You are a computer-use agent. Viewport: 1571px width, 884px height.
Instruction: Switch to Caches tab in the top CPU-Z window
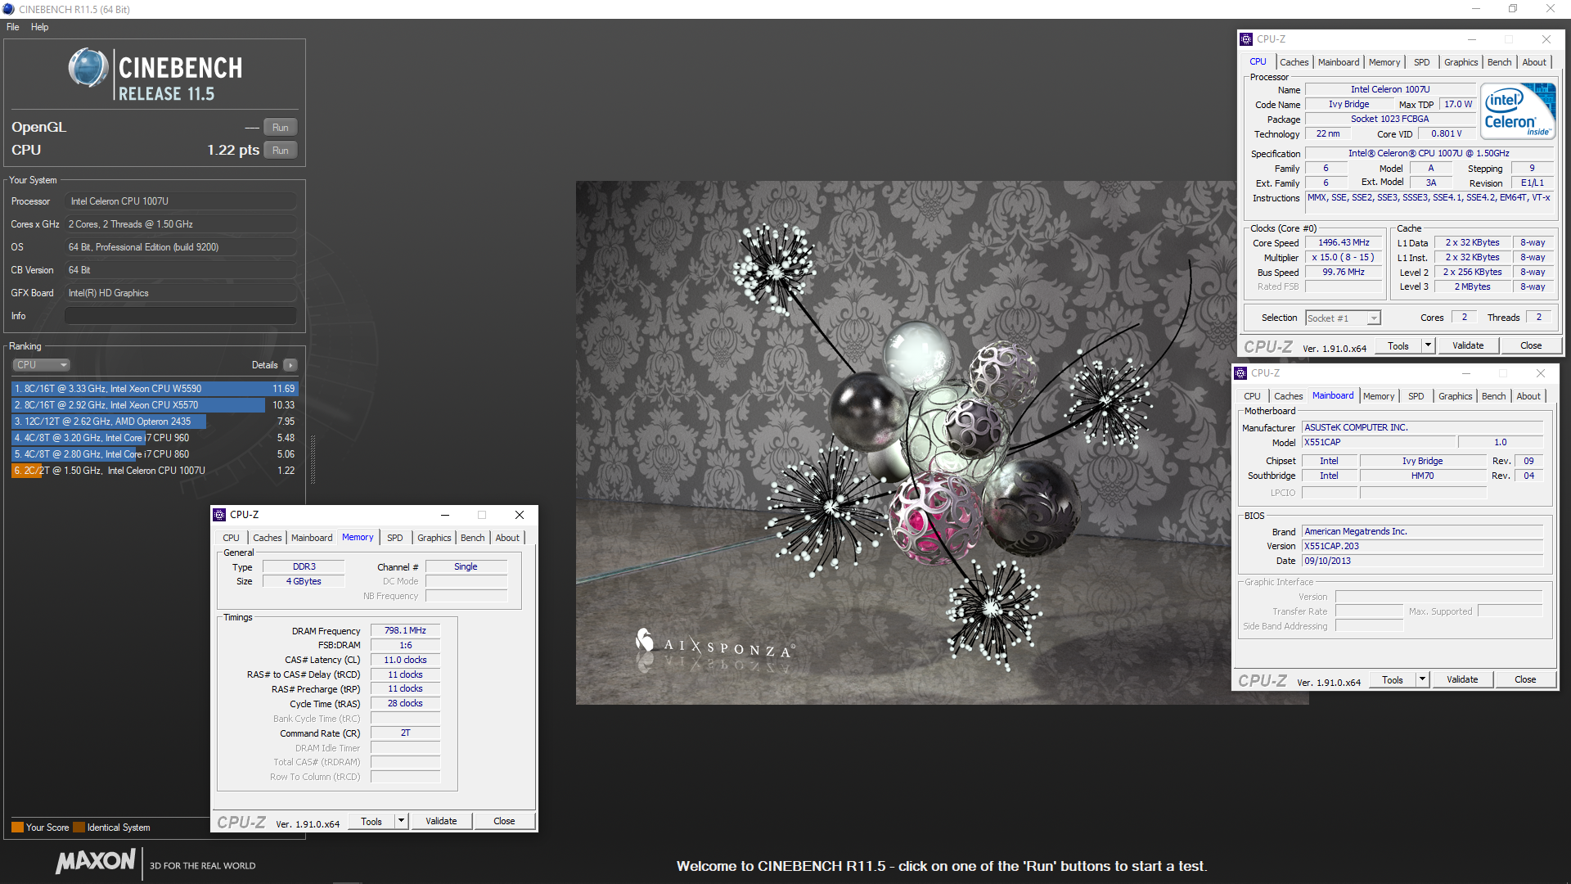(1294, 62)
